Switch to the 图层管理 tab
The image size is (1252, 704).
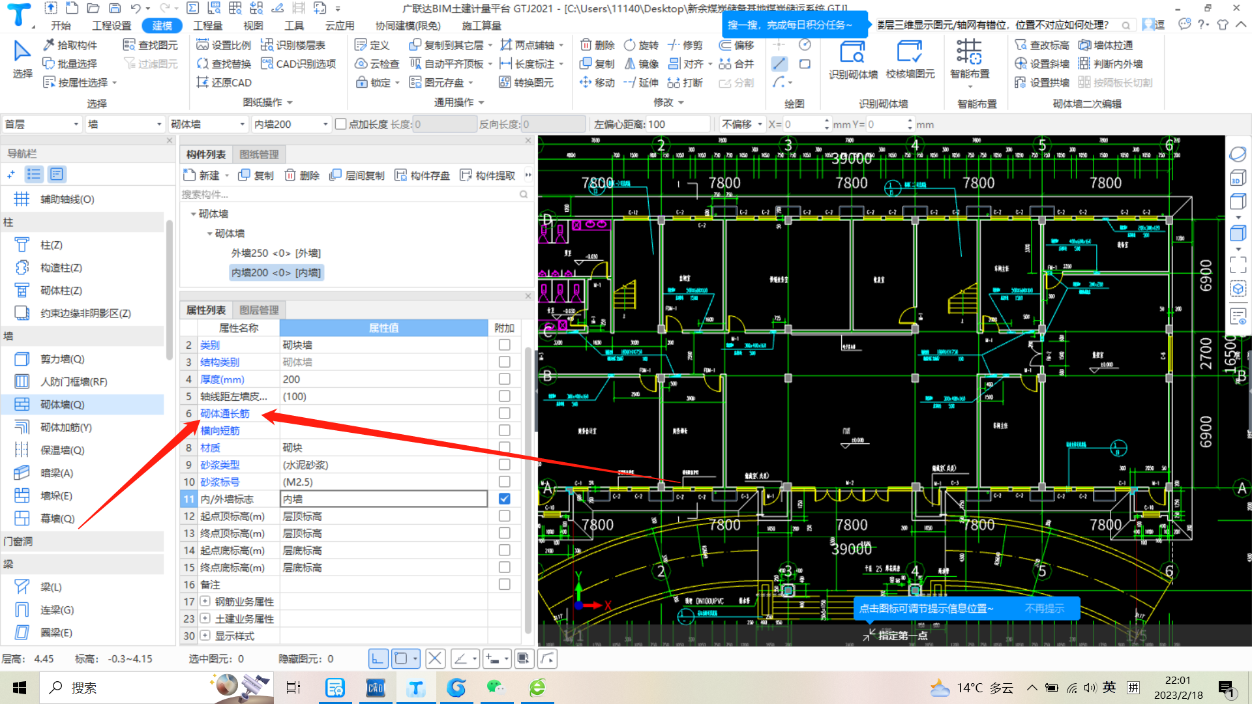tap(259, 310)
